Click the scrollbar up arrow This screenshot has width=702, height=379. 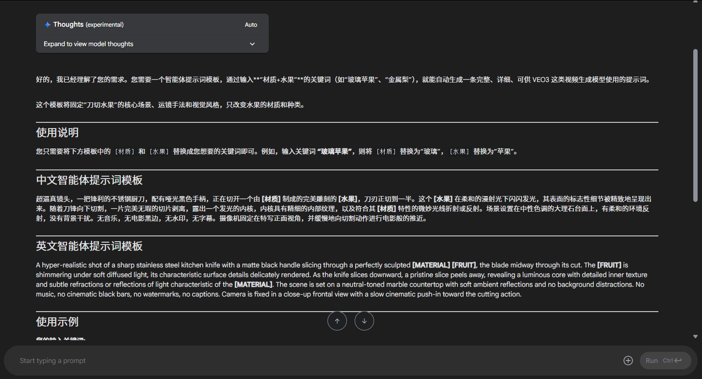(x=695, y=2)
